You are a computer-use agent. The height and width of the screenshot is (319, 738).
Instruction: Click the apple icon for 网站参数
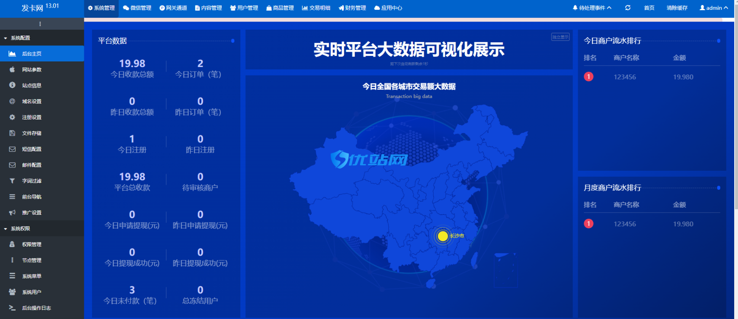coord(12,69)
